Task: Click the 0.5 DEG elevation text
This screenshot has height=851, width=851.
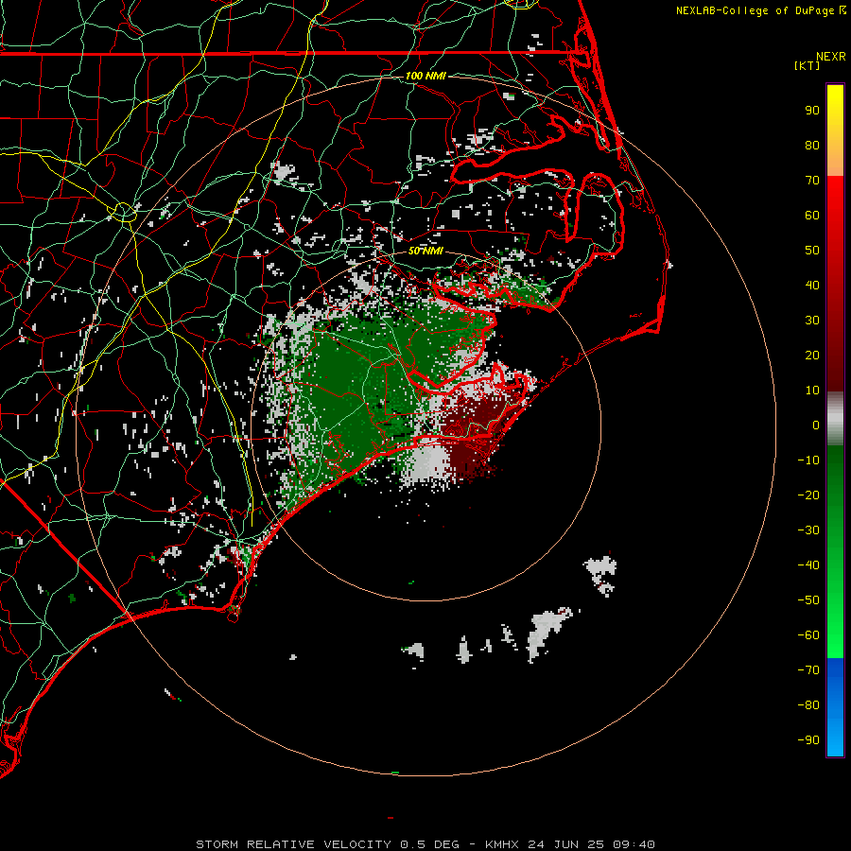Action: pos(430,844)
